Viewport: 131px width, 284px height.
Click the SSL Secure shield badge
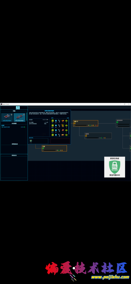tap(115, 167)
